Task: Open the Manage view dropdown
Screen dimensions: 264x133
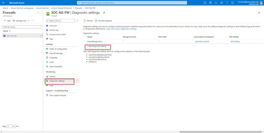Action: point(21,21)
